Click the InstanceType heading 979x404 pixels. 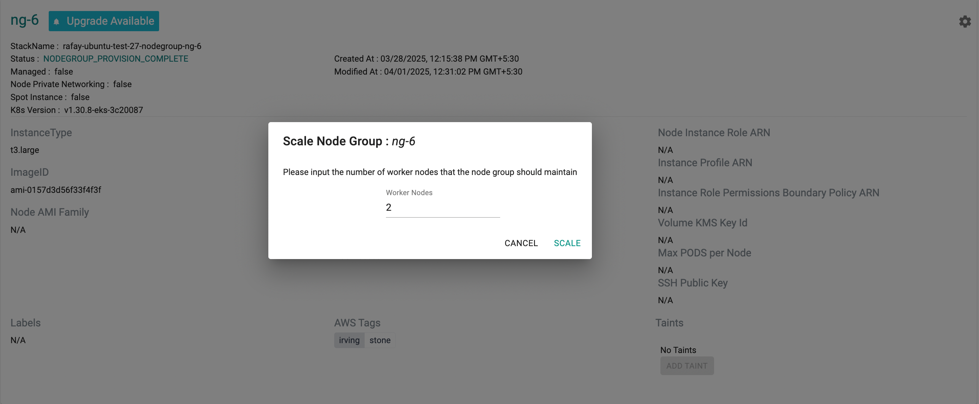(x=41, y=133)
